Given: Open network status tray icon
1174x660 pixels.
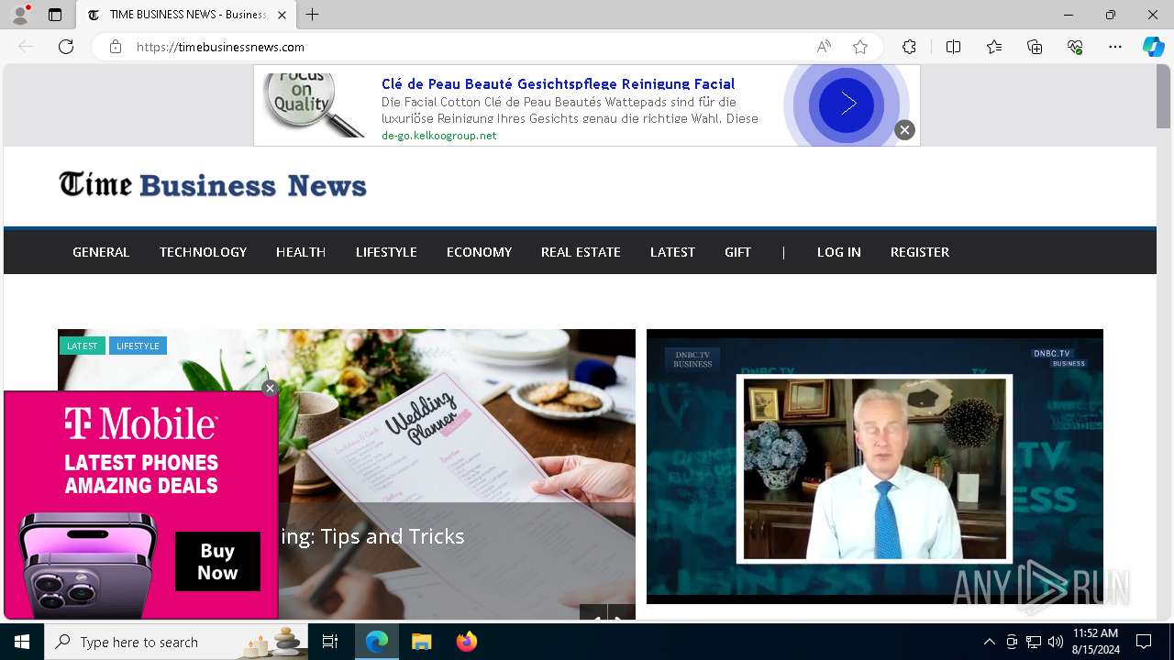Looking at the screenshot, I should coord(1034,642).
